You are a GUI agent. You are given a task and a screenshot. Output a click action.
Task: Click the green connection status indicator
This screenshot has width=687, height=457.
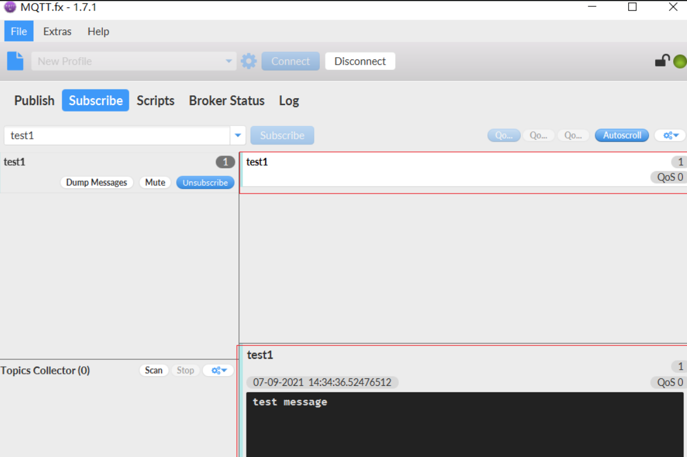click(x=680, y=61)
